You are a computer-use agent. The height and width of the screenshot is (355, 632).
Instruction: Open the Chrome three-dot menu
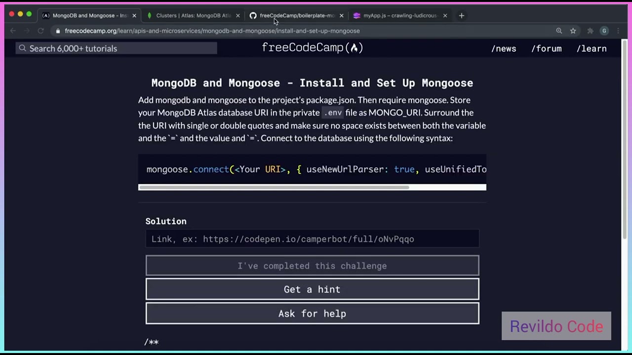618,31
